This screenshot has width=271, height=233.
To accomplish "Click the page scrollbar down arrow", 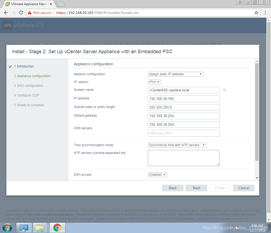I will [269, 220].
